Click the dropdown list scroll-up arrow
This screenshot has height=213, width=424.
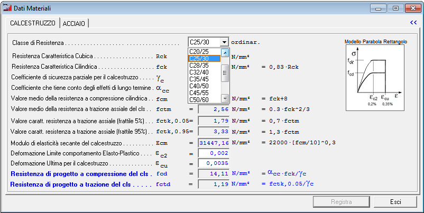click(225, 53)
